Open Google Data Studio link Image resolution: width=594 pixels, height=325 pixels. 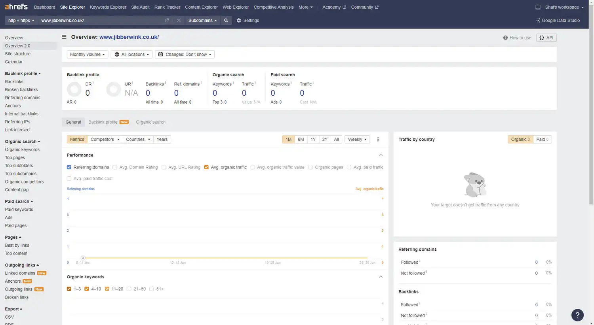(558, 20)
